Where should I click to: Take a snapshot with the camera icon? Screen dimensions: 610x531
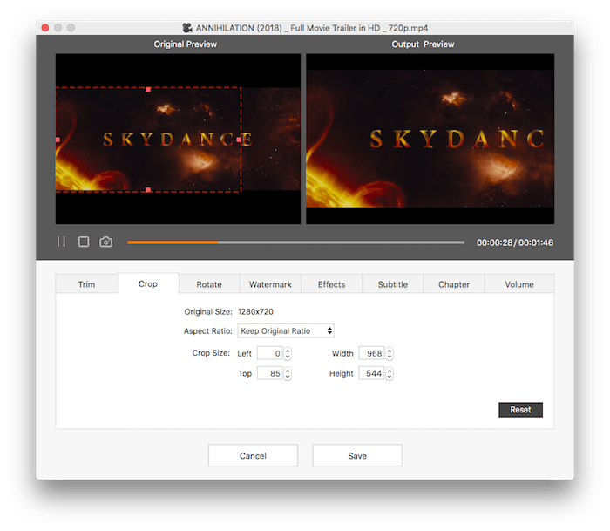(105, 242)
